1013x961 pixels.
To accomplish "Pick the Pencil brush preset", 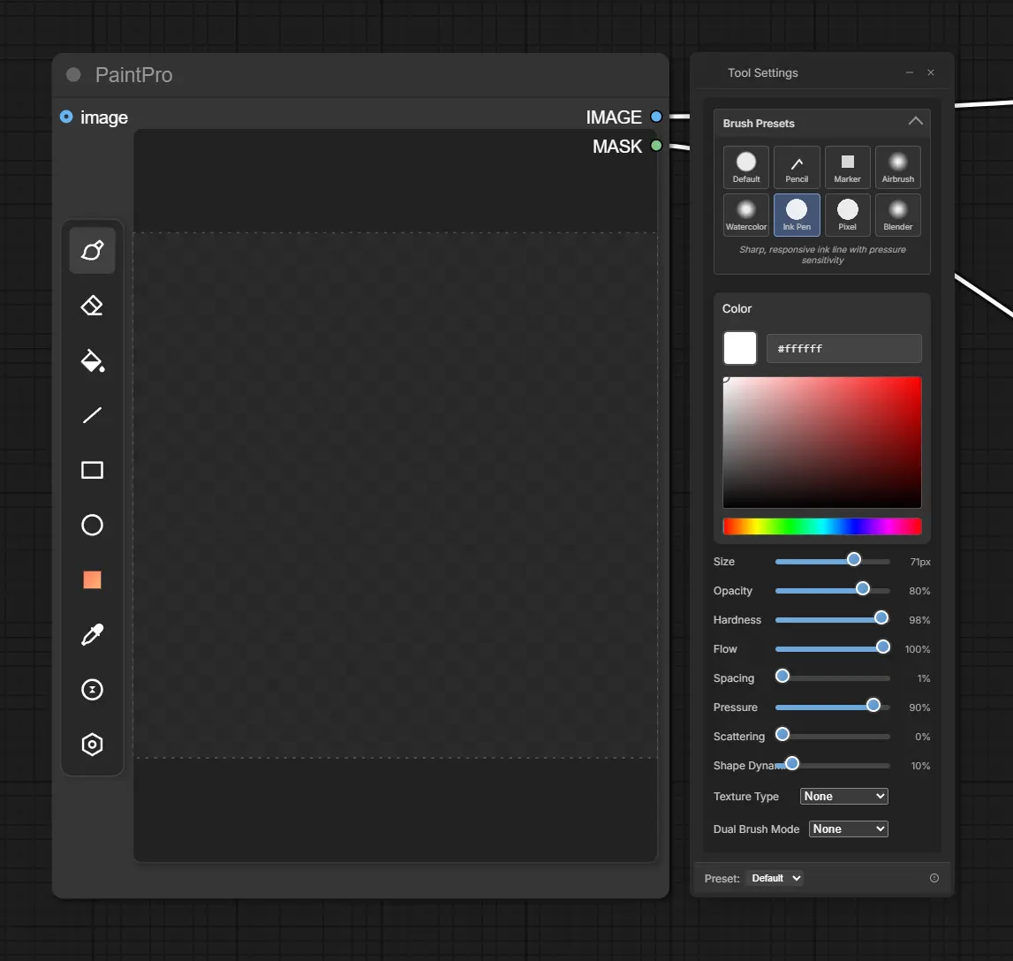I will click(797, 167).
